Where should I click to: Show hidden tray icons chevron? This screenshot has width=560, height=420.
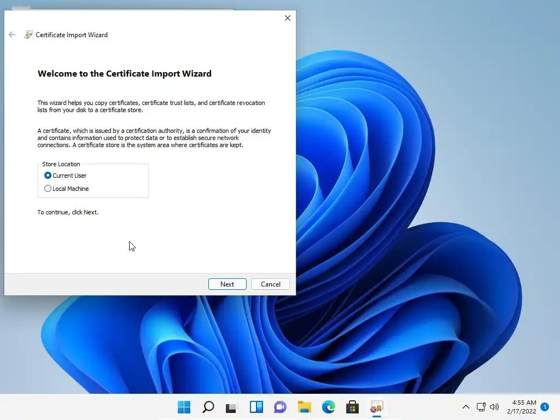[x=466, y=407]
